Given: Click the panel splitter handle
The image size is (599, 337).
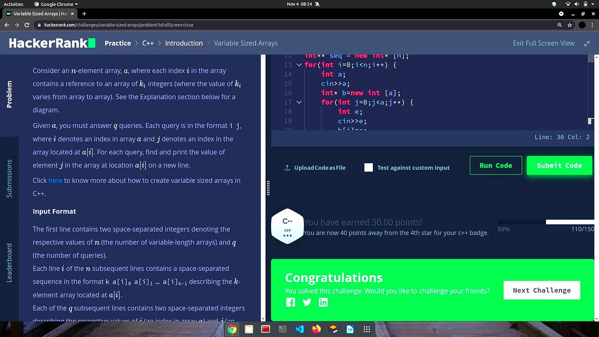Looking at the screenshot, I should [x=269, y=188].
